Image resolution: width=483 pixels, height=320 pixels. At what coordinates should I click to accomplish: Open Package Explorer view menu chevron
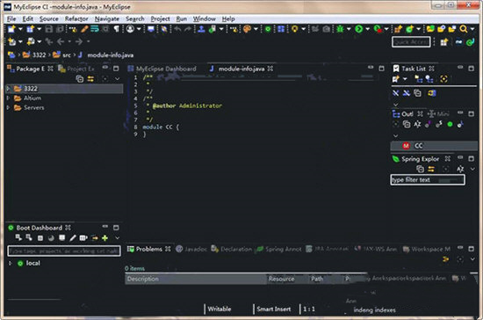[x=117, y=79]
